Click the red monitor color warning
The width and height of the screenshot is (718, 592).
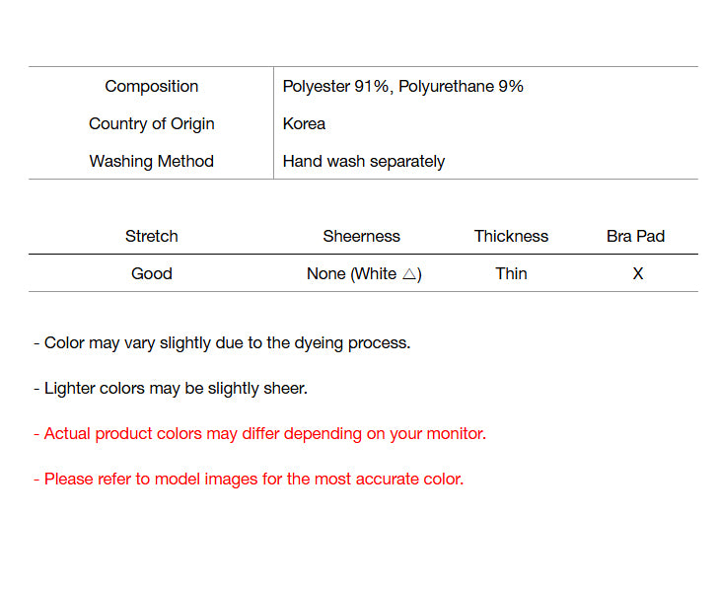click(x=259, y=434)
